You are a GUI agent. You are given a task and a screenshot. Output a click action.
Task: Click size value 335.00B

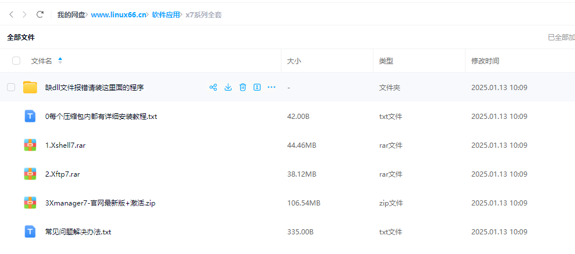301,232
